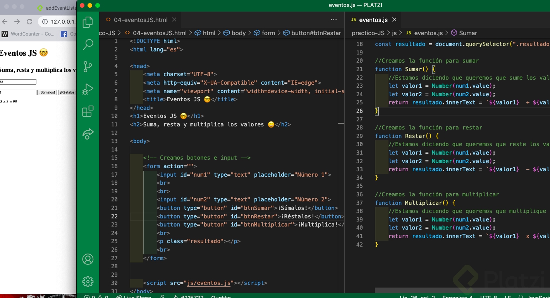Close the eventos.js editor tab

tap(394, 20)
